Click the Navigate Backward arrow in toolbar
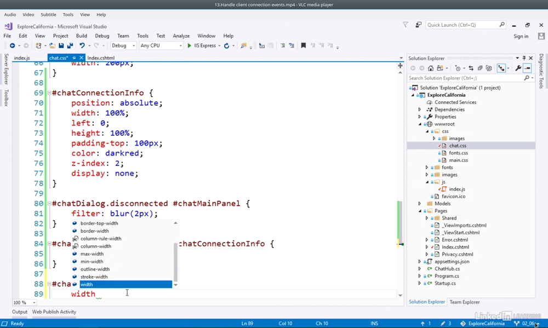548x328 pixels. [x=12, y=46]
